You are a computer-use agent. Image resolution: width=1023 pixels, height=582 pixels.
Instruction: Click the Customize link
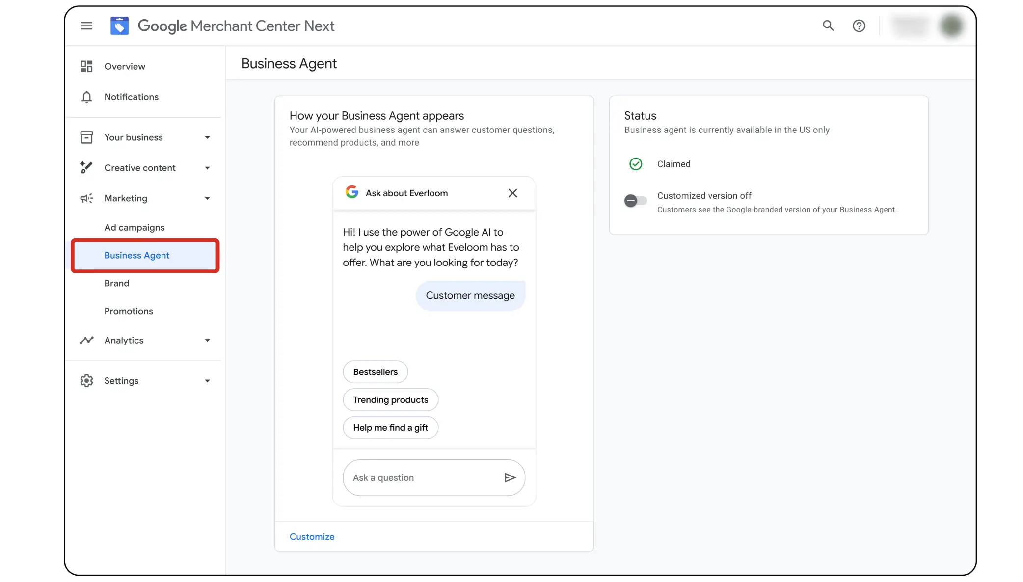tap(312, 536)
